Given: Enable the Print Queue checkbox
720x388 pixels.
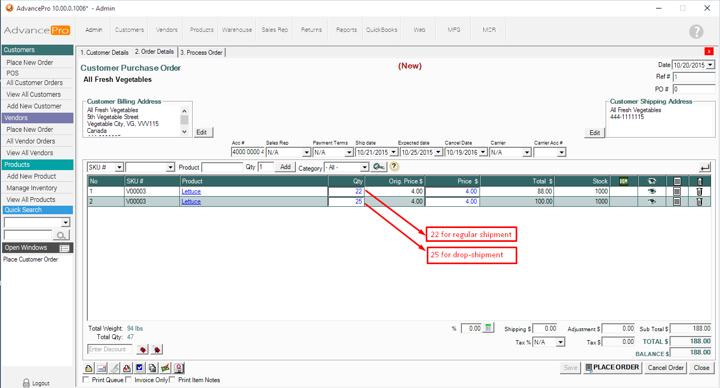Looking at the screenshot, I should click(x=86, y=380).
